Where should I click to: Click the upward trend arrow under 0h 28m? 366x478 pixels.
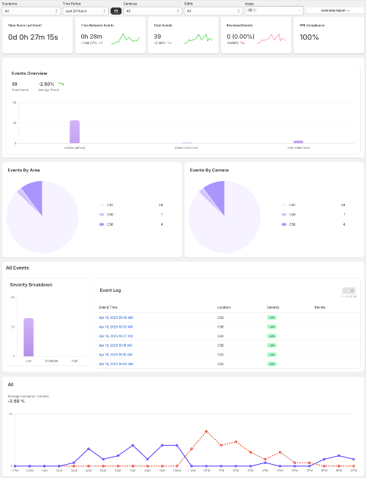(x=100, y=43)
